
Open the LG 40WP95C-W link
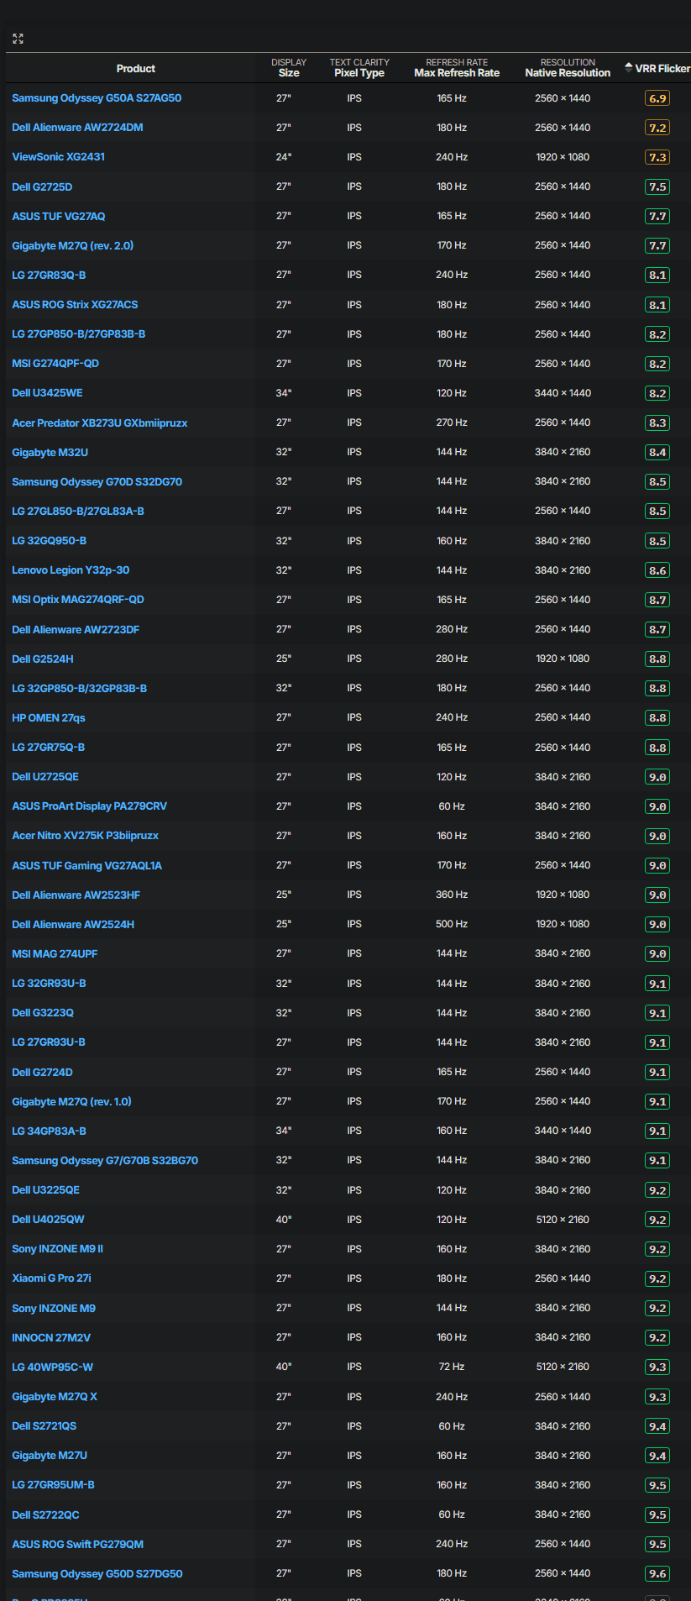tap(53, 1367)
